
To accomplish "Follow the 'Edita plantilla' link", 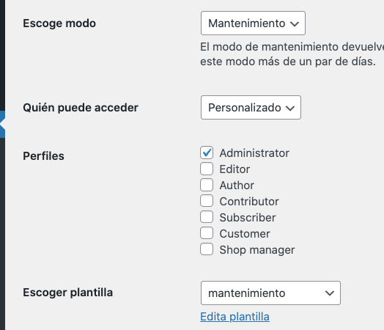I will click(x=235, y=317).
